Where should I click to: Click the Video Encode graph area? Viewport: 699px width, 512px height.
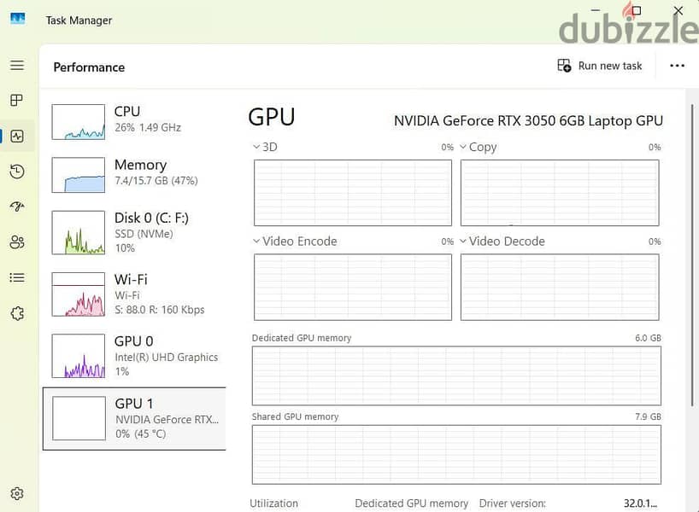353,288
